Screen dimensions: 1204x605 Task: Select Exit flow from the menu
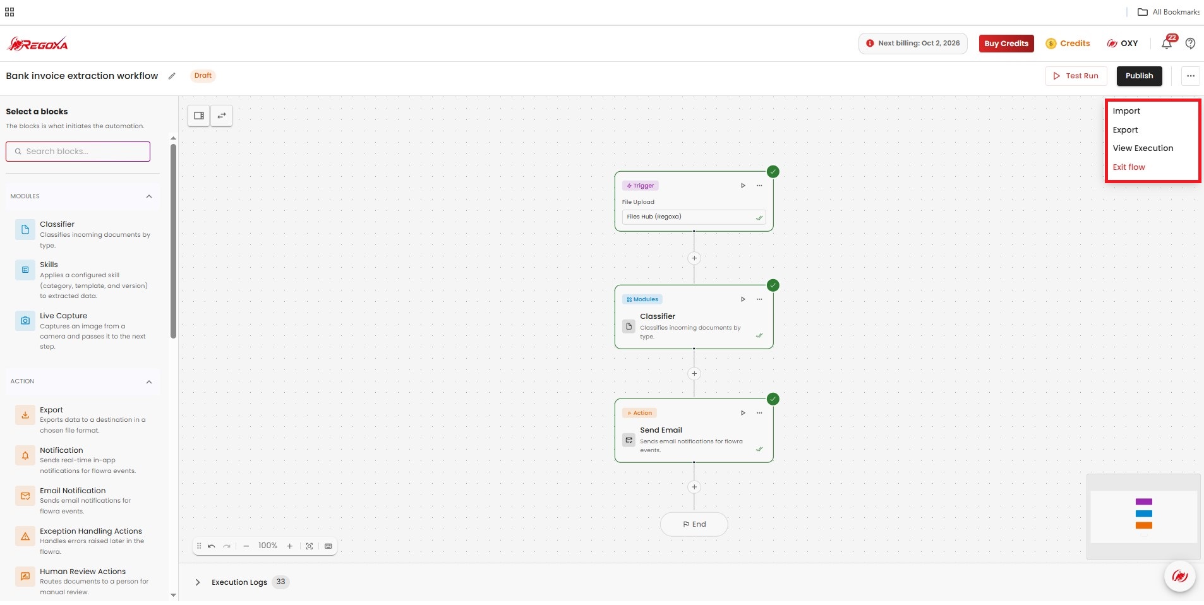coord(1129,167)
